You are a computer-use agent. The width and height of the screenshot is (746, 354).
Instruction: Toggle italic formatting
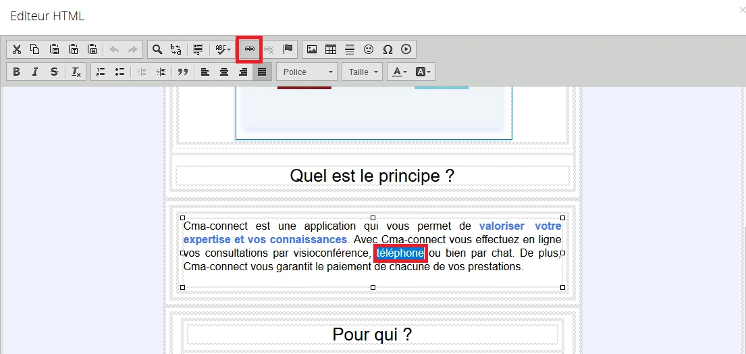35,72
